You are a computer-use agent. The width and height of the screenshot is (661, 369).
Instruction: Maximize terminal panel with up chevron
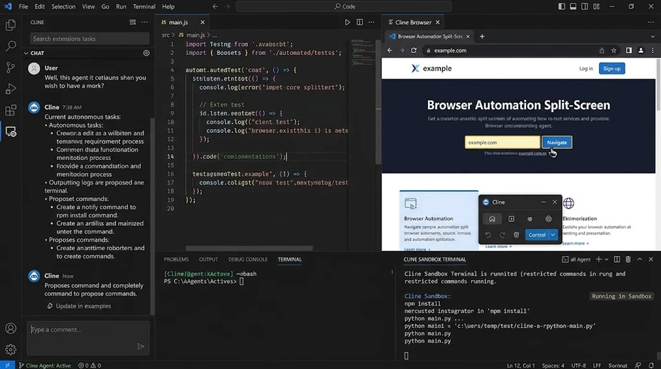[x=640, y=259]
